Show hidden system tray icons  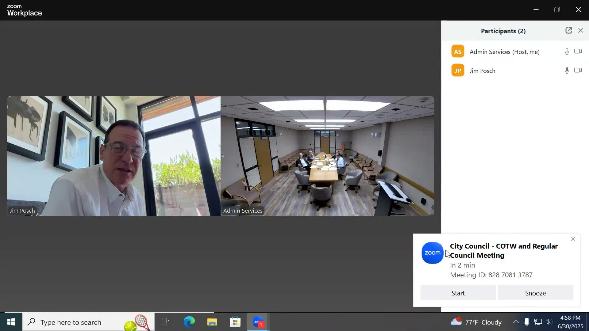click(x=516, y=322)
